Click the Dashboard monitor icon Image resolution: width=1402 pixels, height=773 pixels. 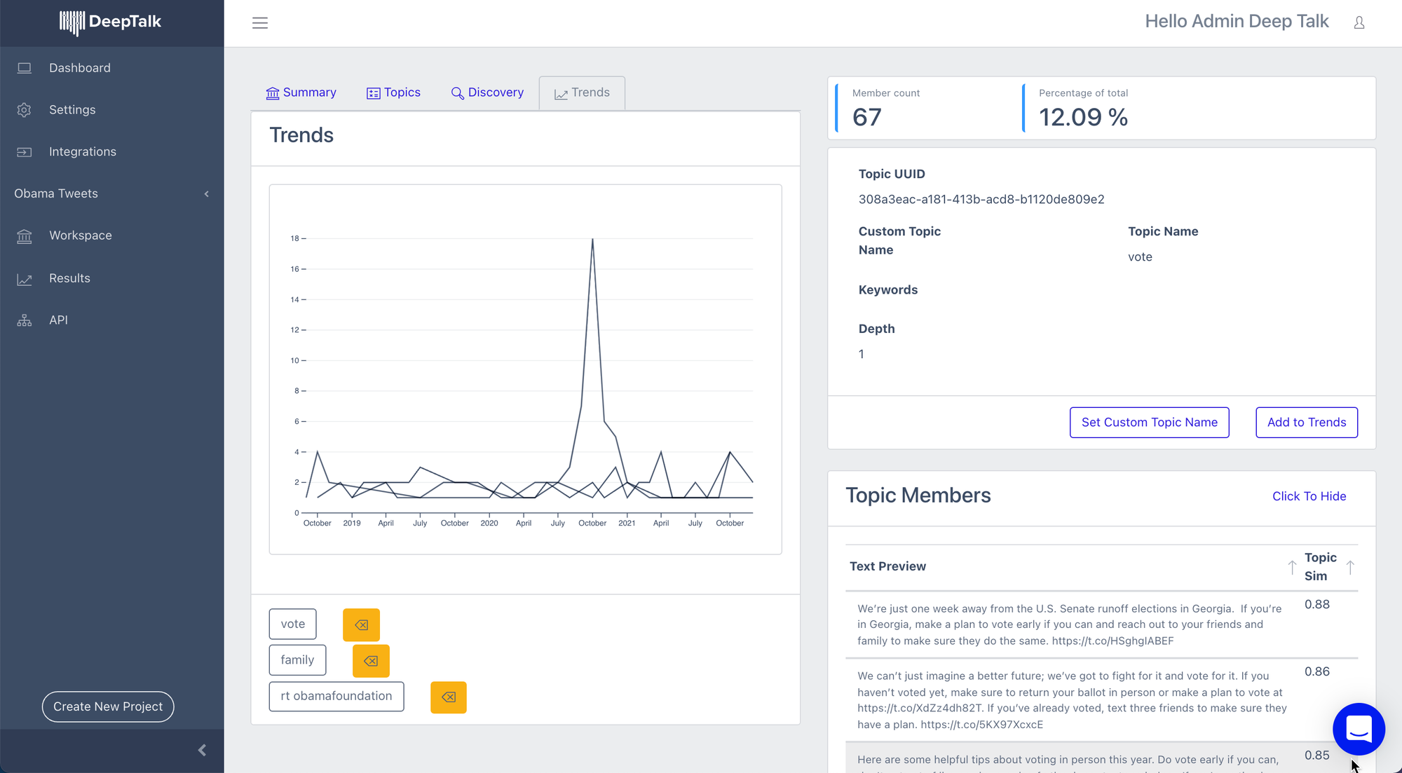pos(25,68)
